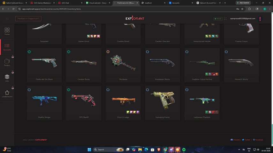Image resolution: width=273 pixels, height=153 pixels.
Task: Open the Leaderboard sidebar icon
Action: point(7,93)
